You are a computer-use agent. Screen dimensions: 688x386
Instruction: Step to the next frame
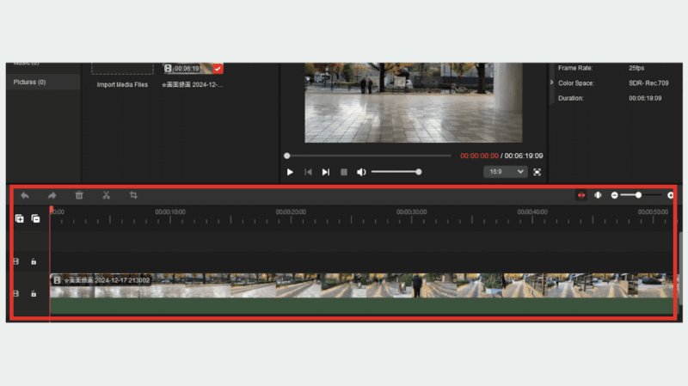[x=326, y=172]
